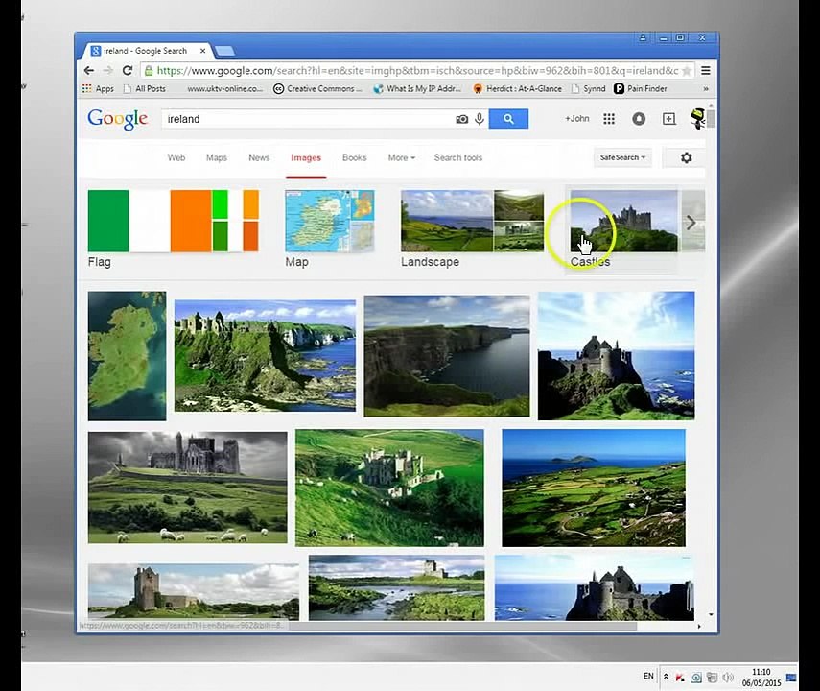Select the Map image category

coord(330,228)
